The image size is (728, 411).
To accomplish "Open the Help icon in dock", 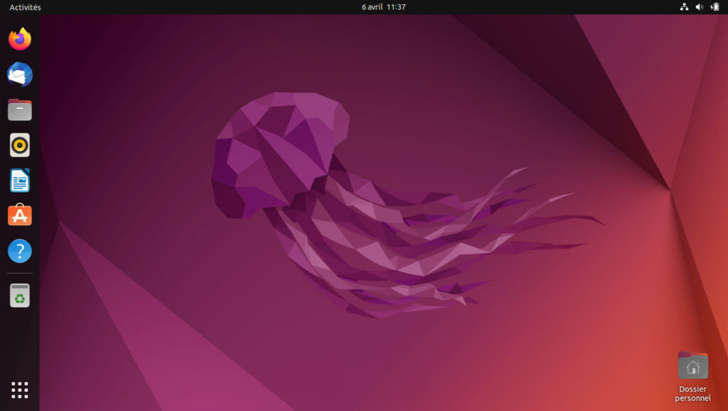I will pos(19,251).
